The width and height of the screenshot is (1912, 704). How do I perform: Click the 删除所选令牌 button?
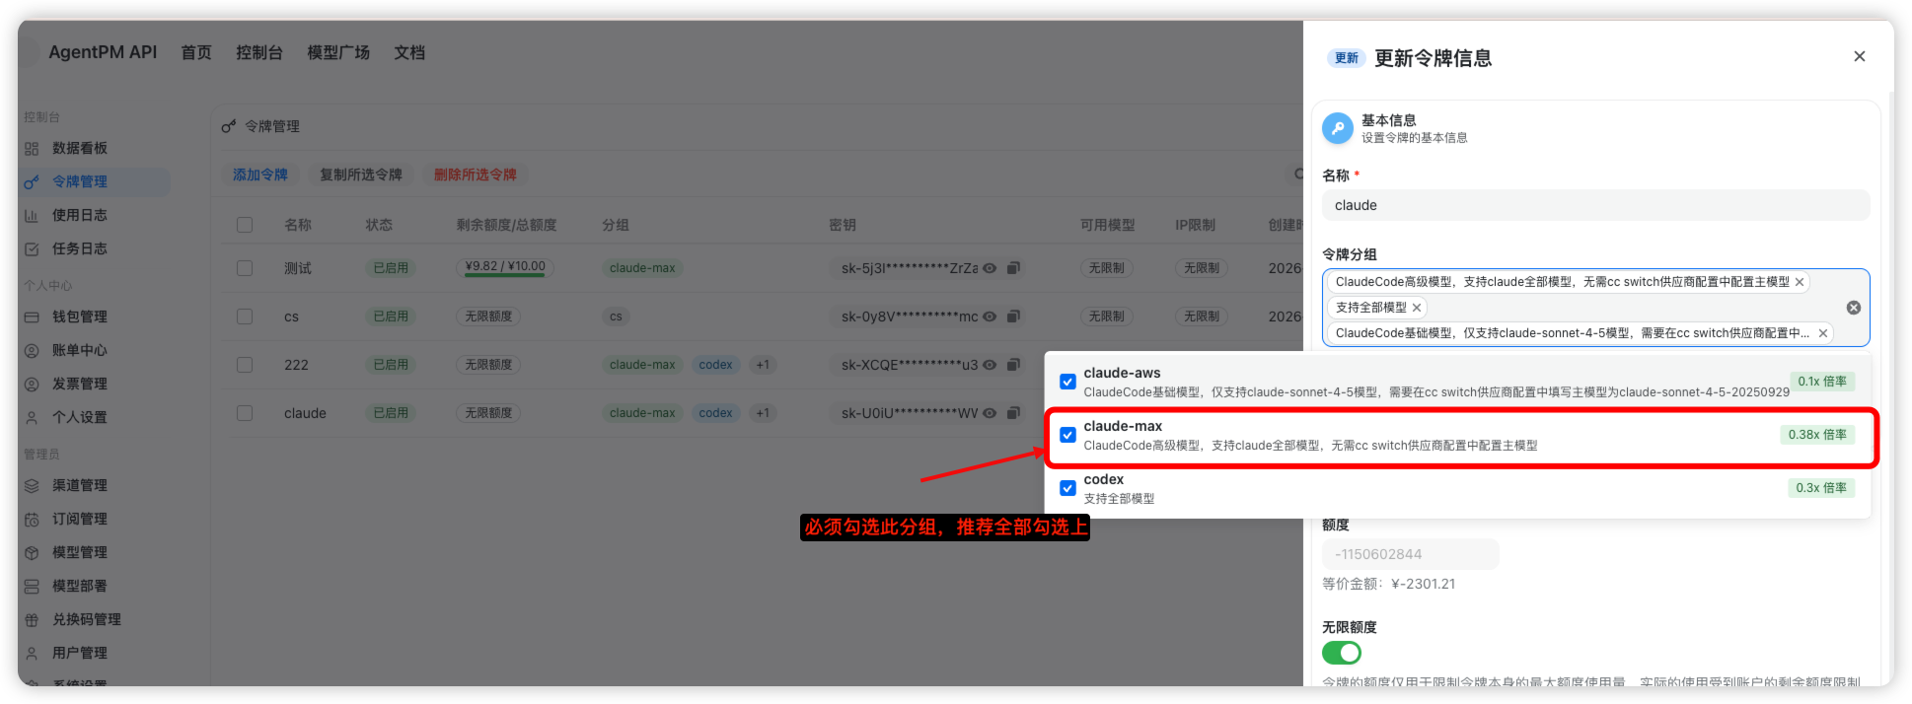(x=476, y=175)
